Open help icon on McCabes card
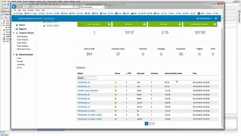This screenshot has height=136, width=241. pos(180,24)
